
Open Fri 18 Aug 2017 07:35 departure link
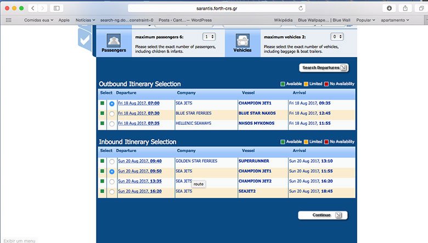pyautogui.click(x=139, y=123)
